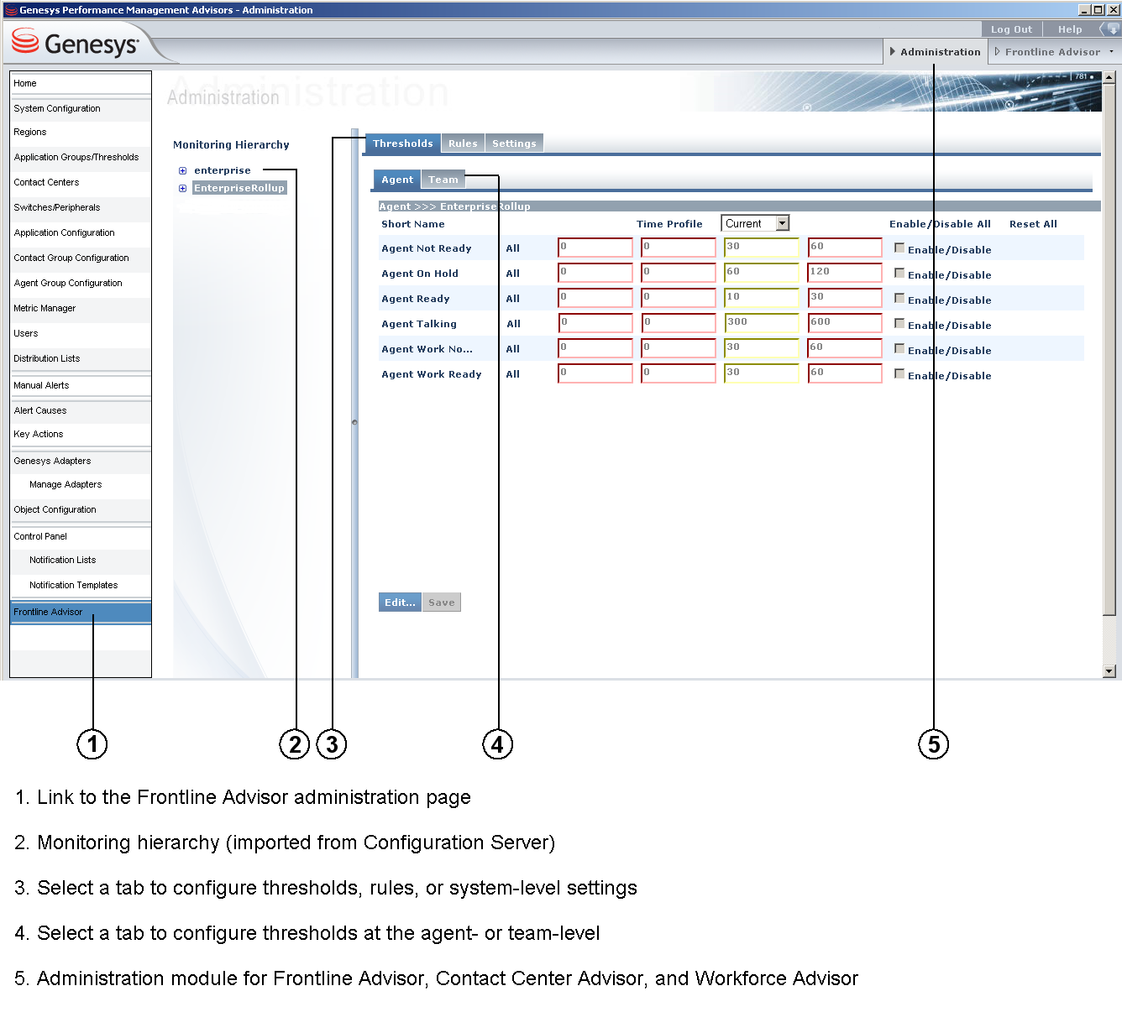This screenshot has height=1012, width=1122.
Task: Expand the EnterpriseRollup tree node
Action: (x=182, y=188)
